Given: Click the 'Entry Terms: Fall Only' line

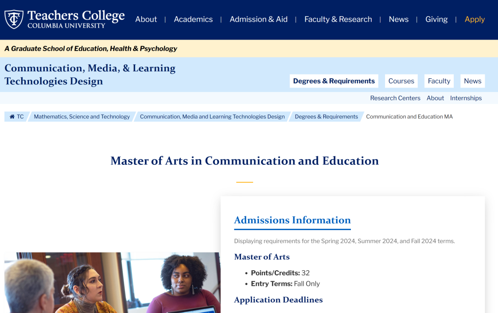Looking at the screenshot, I should [x=285, y=284].
